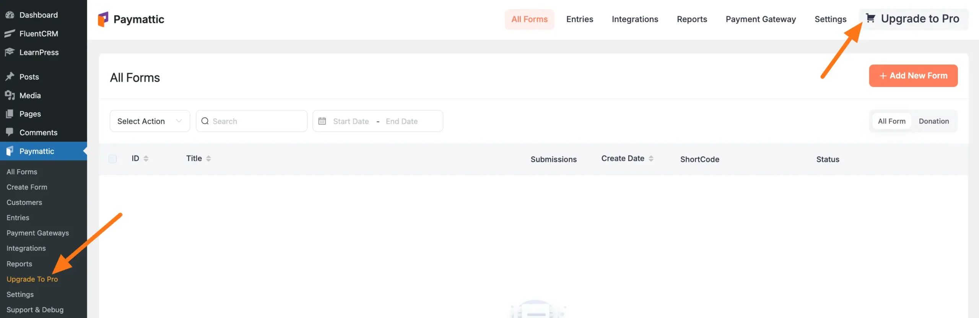Open Integrations in sidebar submenu
This screenshot has width=979, height=318.
26,248
